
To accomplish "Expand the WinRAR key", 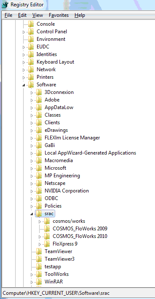I will tap(32, 282).
